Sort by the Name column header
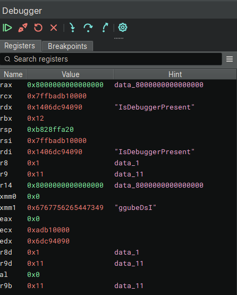 pyautogui.click(x=13, y=74)
